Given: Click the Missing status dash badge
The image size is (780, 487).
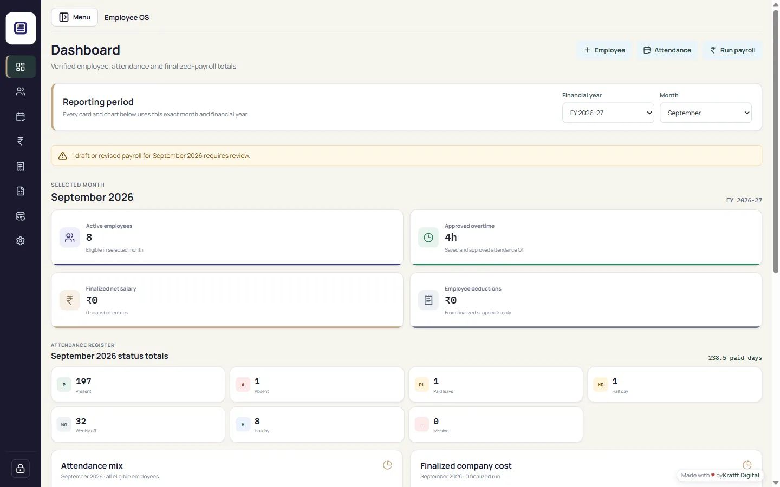Looking at the screenshot, I should (x=421, y=425).
